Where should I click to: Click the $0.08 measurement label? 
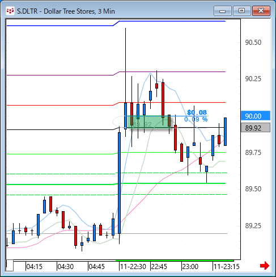pyautogui.click(x=197, y=112)
